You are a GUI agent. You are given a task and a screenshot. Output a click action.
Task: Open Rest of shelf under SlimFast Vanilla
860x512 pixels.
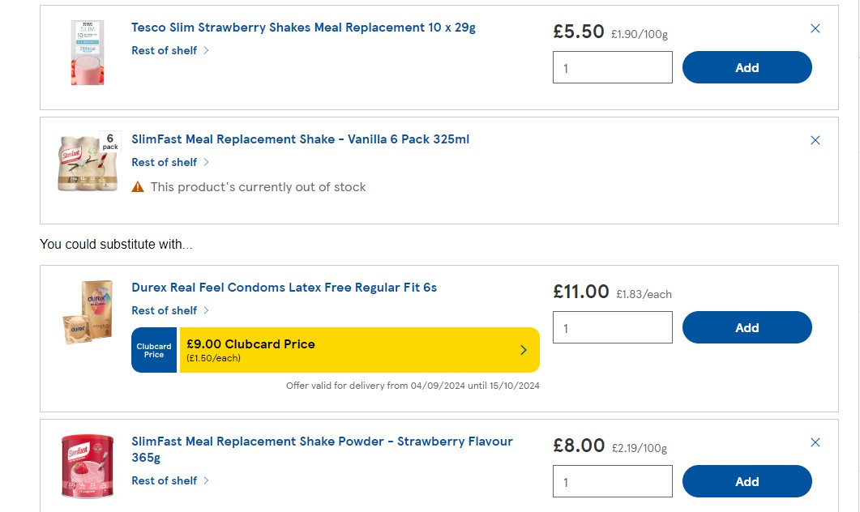[170, 162]
